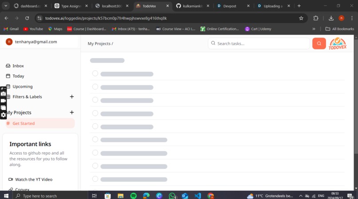
Task: Open the Chrome profile avatar
Action: [341, 18]
